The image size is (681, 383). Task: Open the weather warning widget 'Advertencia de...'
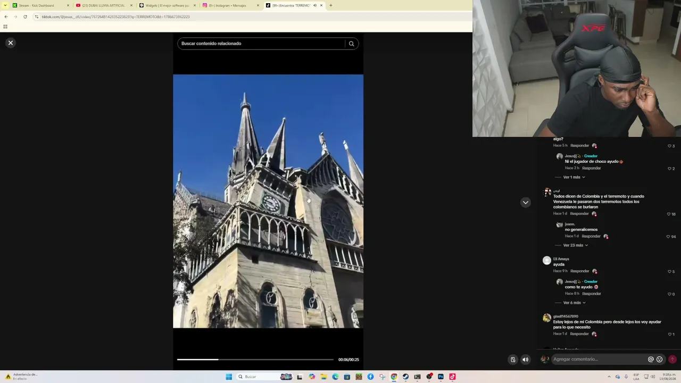pyautogui.click(x=21, y=377)
